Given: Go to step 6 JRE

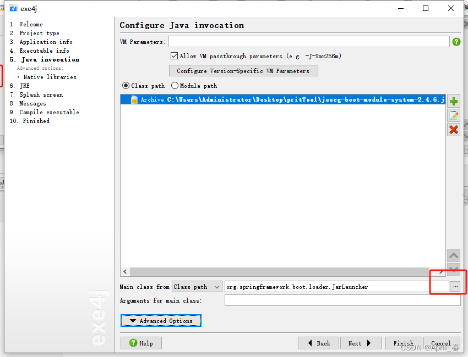Looking at the screenshot, I should (x=19, y=86).
